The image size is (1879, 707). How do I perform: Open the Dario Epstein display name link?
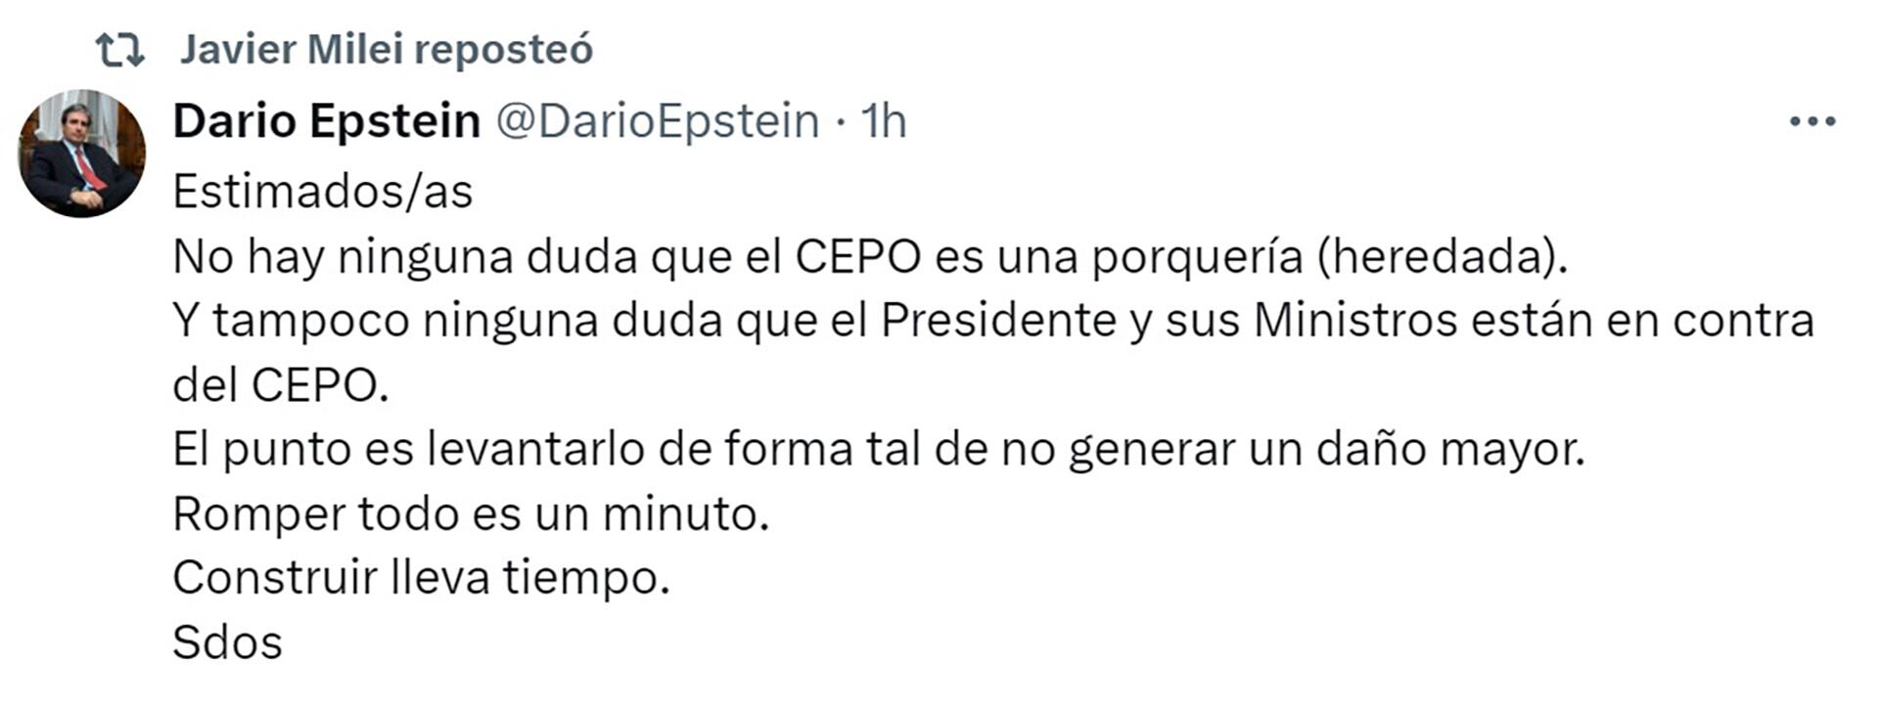pyautogui.click(x=327, y=121)
